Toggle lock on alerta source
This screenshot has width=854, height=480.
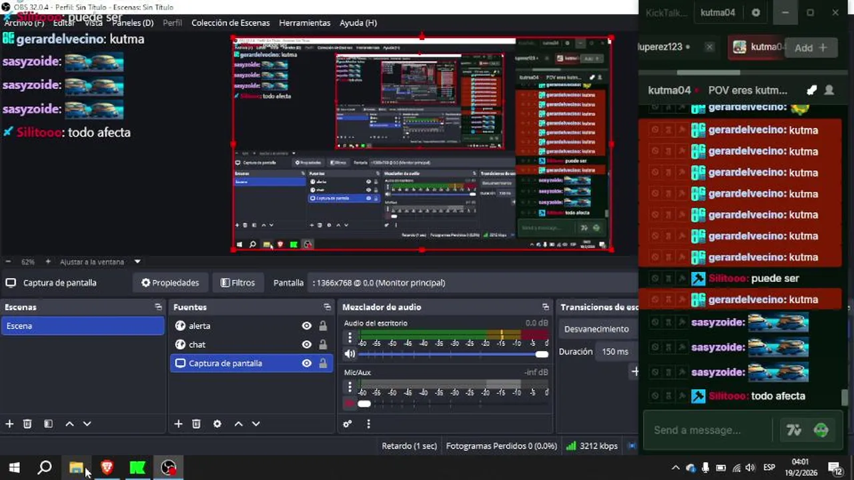[323, 326]
